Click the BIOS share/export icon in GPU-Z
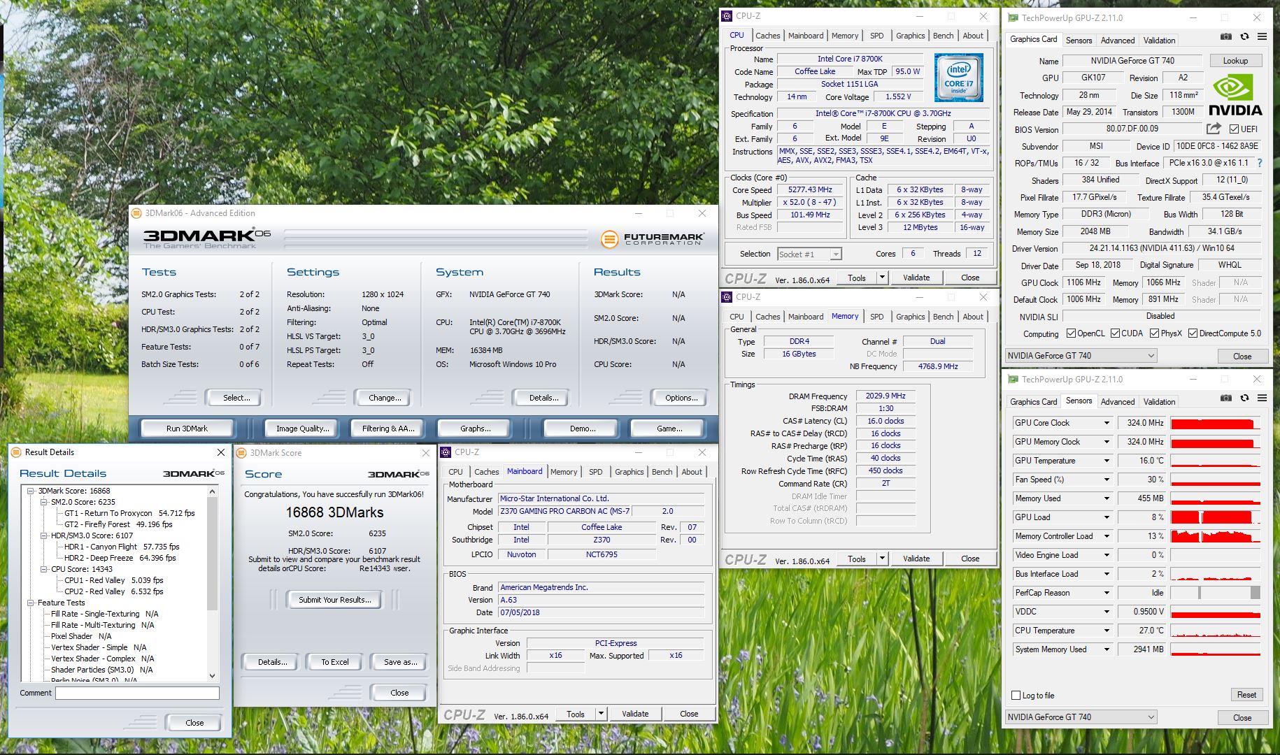Screen dimensions: 1280x755 click(x=1214, y=129)
